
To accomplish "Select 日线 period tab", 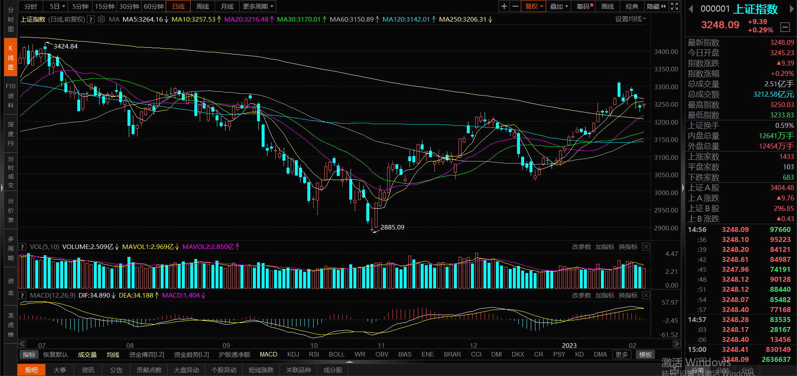I will (x=178, y=6).
